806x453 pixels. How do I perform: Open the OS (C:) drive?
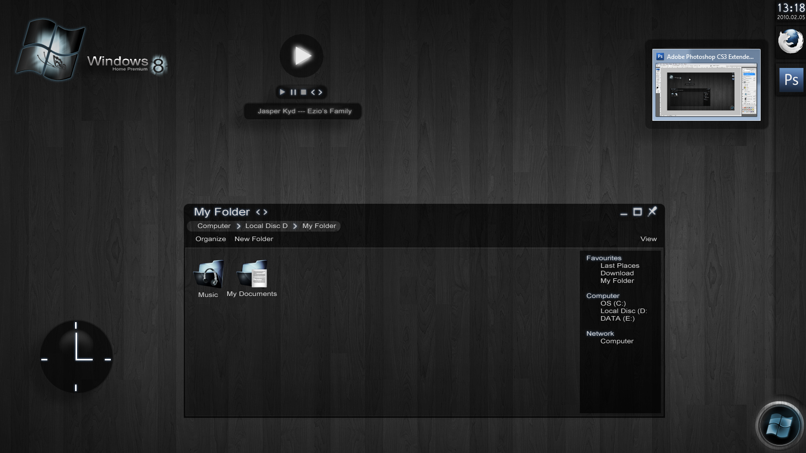[x=613, y=304]
